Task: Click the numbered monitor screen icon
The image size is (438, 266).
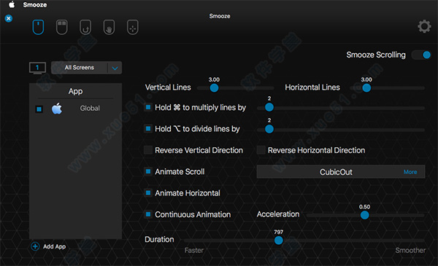Action: pos(37,68)
